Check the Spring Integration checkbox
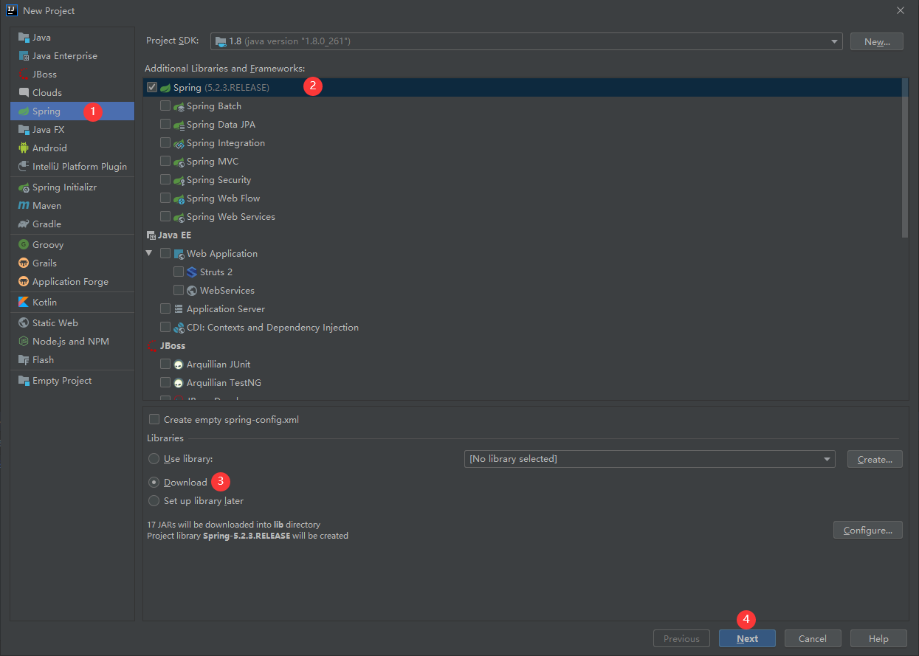919x656 pixels. click(165, 142)
